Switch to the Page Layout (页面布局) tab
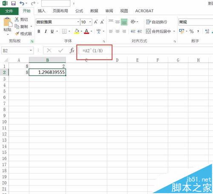 pos(60,11)
